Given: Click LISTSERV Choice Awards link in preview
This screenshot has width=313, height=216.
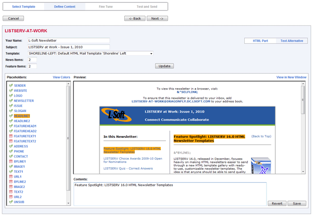Looking at the screenshot, I should click(133, 160).
